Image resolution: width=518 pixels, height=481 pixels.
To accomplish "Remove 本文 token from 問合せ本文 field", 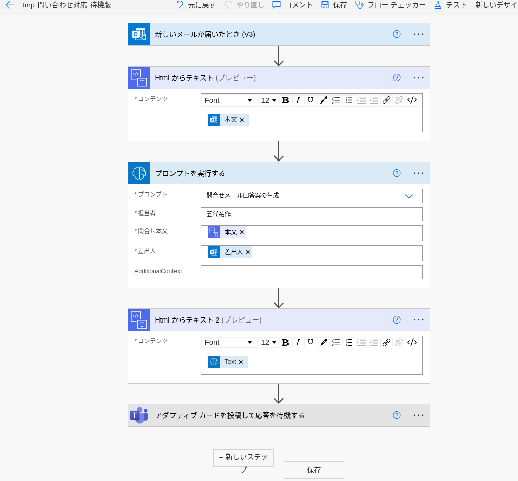I will point(242,232).
